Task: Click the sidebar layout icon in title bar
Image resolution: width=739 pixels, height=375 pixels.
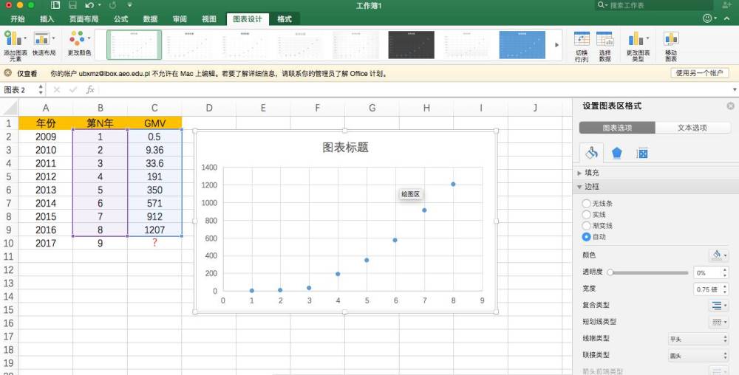Action: click(x=55, y=5)
